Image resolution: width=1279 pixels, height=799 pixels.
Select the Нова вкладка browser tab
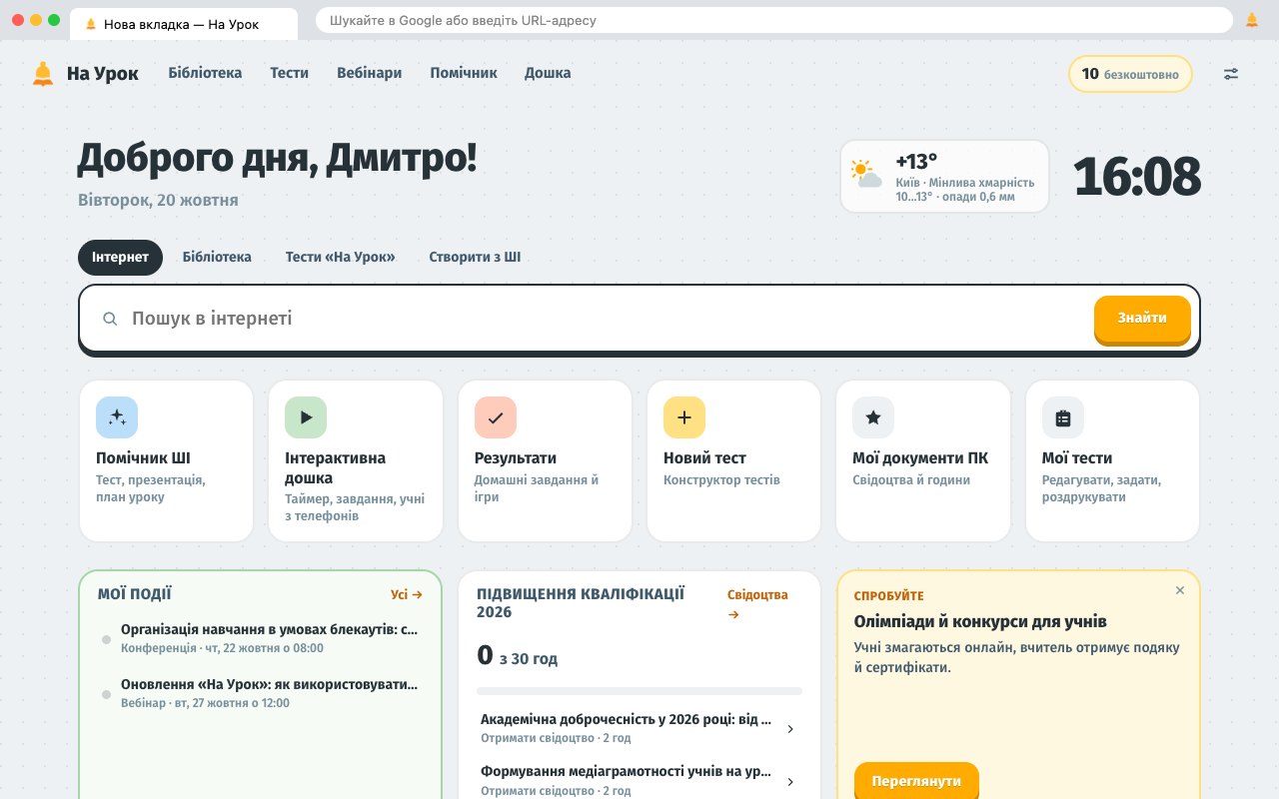point(183,24)
